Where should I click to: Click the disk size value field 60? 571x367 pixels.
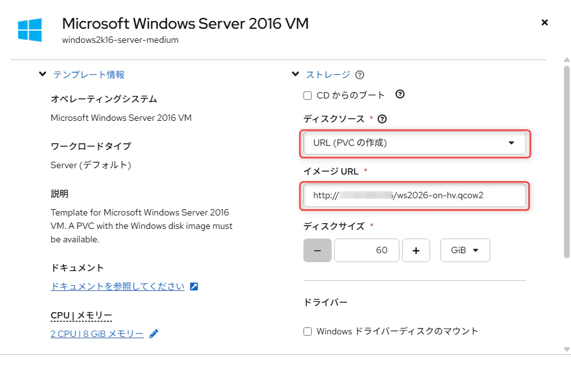367,250
